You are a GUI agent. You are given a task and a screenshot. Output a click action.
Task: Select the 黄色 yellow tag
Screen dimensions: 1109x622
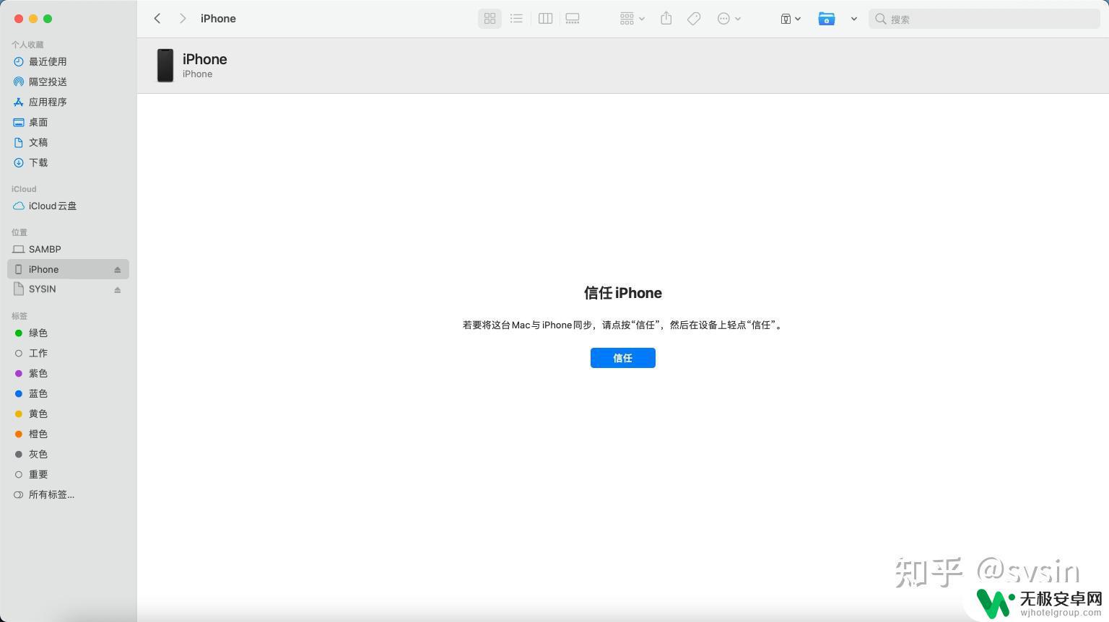(x=68, y=414)
